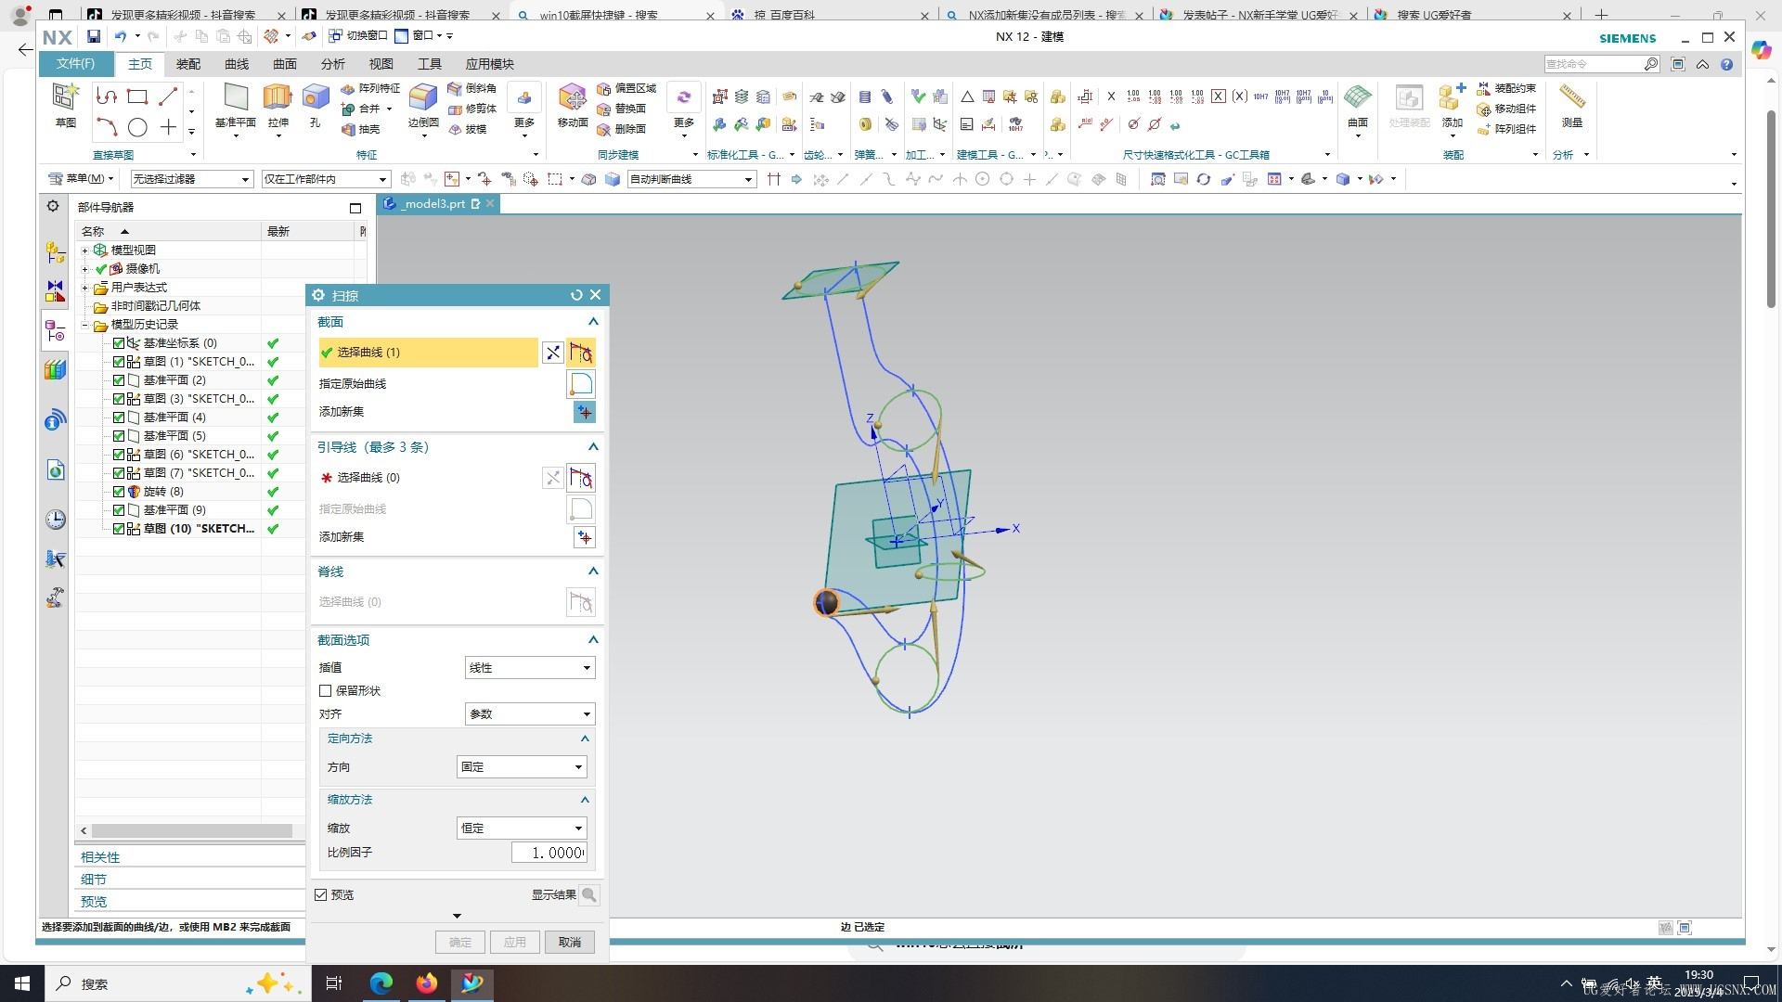This screenshot has width=1782, height=1002.
Task: Collapse the 截面 section
Action: click(x=593, y=322)
